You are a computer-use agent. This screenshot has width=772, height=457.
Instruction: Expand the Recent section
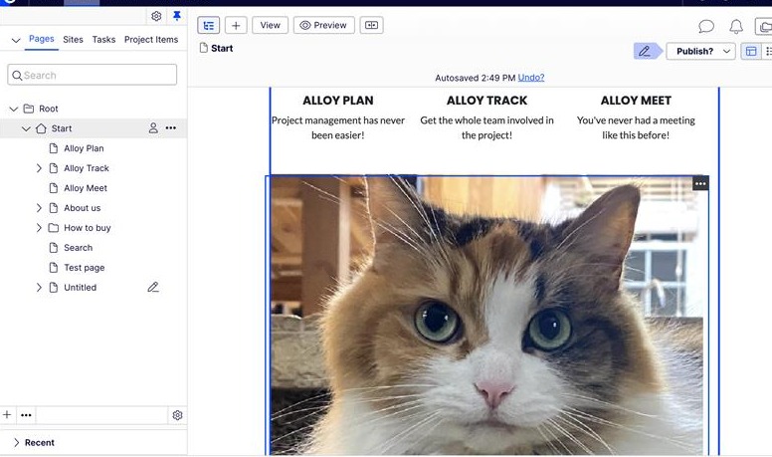click(x=16, y=442)
